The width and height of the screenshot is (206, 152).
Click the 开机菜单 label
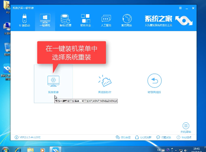[186, 132]
